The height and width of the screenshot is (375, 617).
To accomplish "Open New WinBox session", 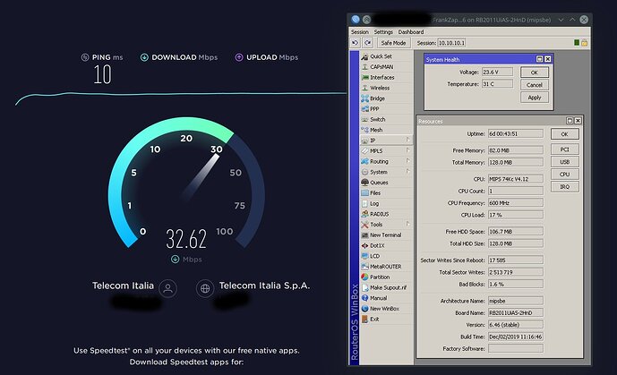I will (x=386, y=309).
